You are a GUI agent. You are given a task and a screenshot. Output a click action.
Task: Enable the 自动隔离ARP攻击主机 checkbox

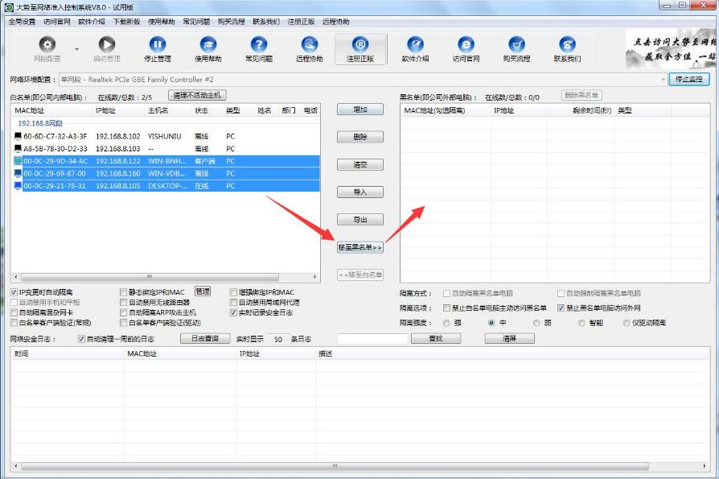(123, 312)
